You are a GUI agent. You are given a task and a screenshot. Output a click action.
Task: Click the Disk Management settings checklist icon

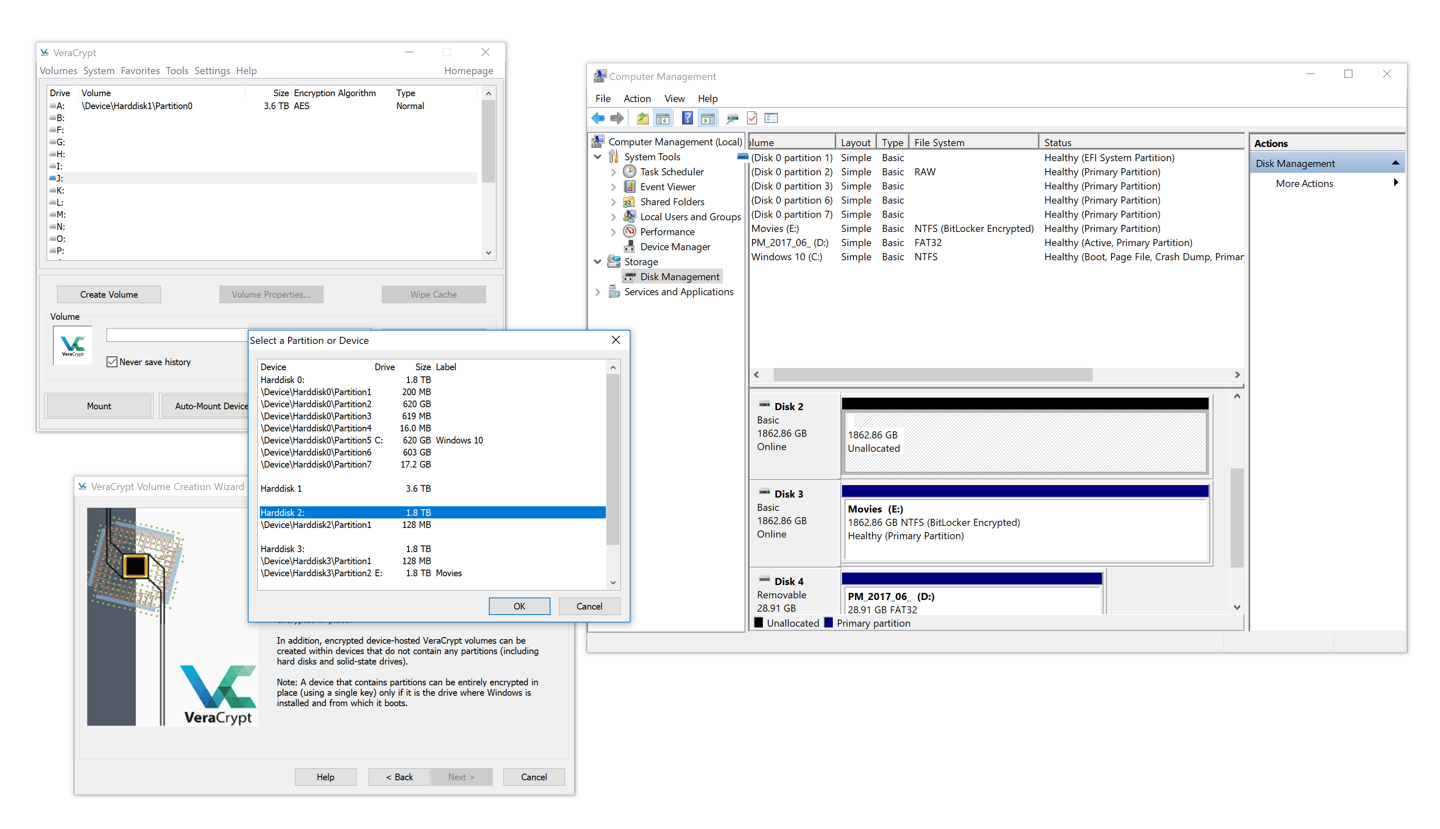pos(771,118)
